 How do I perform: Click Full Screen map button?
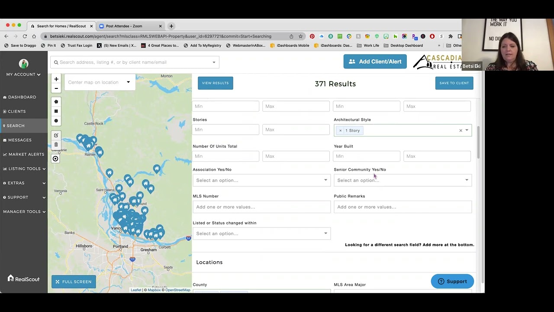coord(74,282)
